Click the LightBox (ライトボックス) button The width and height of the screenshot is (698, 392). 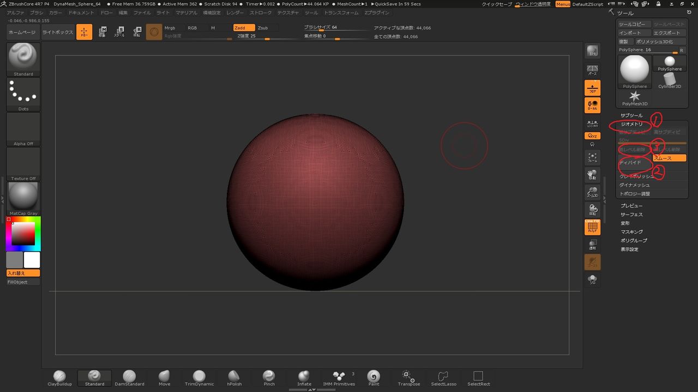tap(58, 32)
